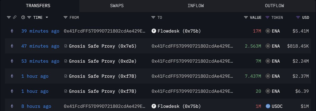Toggle the TIME sort arrow
The image size is (316, 111).
coord(47,17)
